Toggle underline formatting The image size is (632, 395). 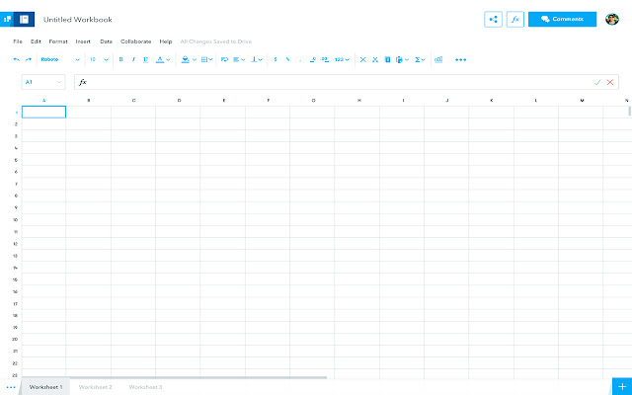[145, 59]
